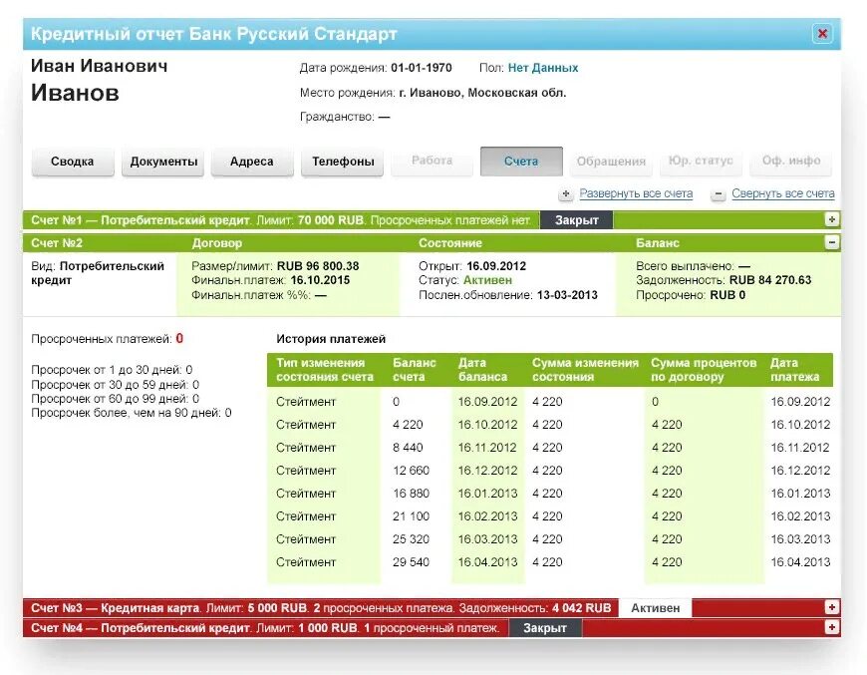Click the Договор column header
The height and width of the screenshot is (675, 867).
click(217, 243)
